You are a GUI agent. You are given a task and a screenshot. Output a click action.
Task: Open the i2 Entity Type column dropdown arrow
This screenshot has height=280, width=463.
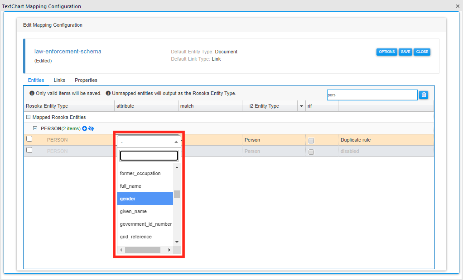[x=301, y=106]
